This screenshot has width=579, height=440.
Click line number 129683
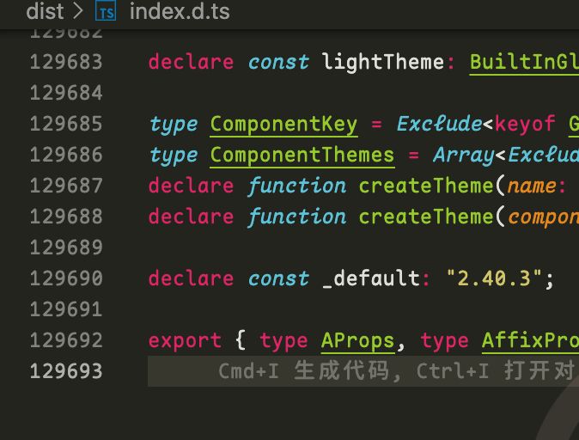[x=66, y=62]
